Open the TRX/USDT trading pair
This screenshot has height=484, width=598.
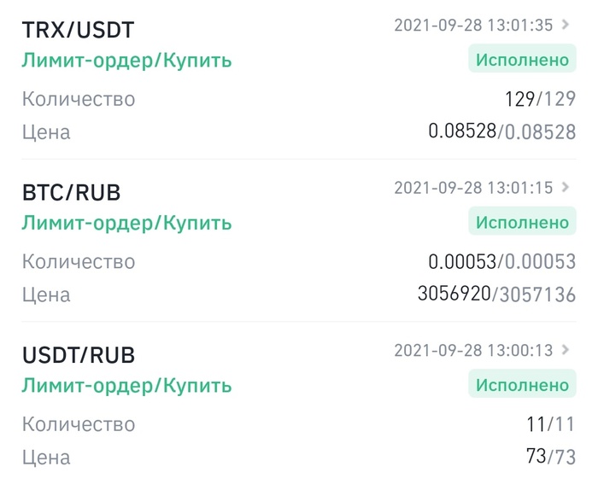click(x=78, y=30)
